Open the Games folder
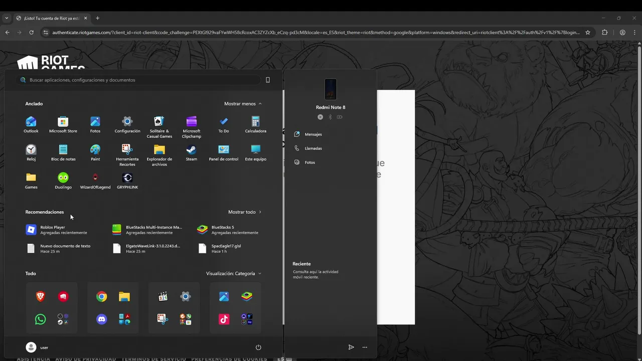 tap(31, 181)
